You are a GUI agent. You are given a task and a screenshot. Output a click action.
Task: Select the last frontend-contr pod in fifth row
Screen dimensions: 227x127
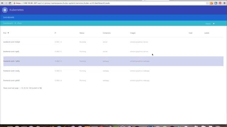tap(11, 80)
